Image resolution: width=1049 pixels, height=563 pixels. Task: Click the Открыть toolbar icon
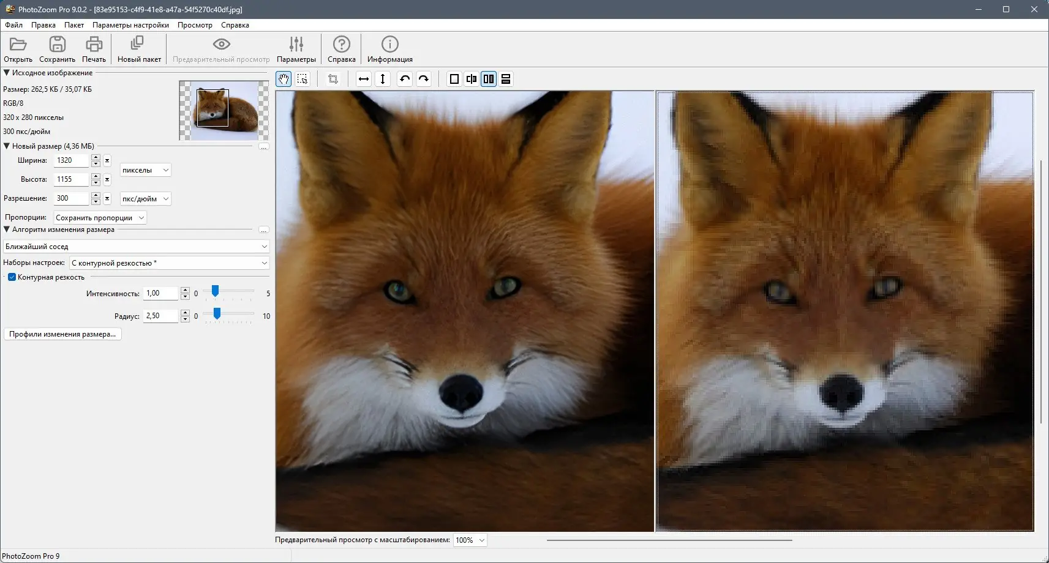(x=18, y=49)
